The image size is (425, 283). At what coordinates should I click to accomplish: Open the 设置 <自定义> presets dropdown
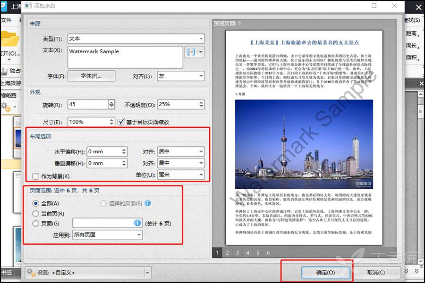(88, 273)
